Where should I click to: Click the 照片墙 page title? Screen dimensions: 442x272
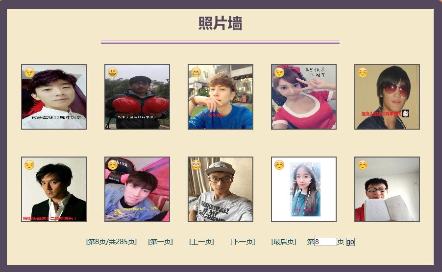(x=220, y=23)
